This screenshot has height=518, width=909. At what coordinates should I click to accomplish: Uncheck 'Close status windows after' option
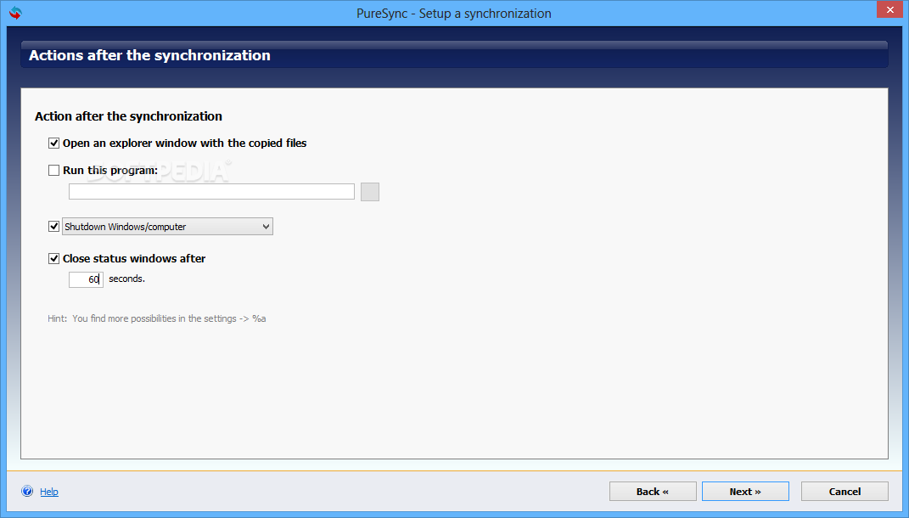pos(54,259)
